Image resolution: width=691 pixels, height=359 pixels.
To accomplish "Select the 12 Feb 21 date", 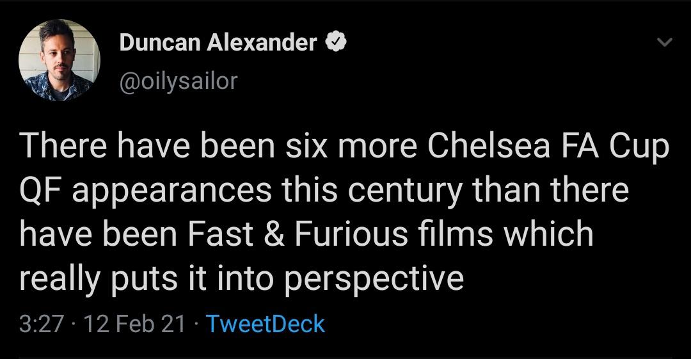I will click(x=134, y=324).
